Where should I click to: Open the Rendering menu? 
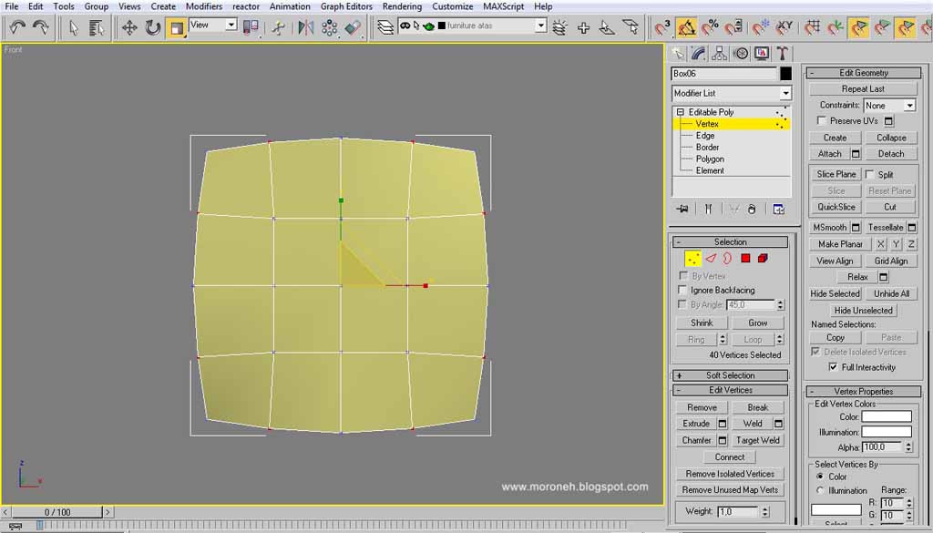402,6
